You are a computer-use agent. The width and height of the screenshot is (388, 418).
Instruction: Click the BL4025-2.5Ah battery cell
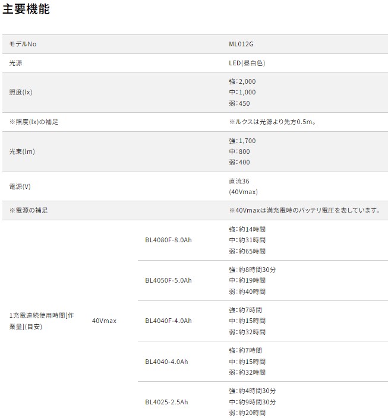(166, 402)
